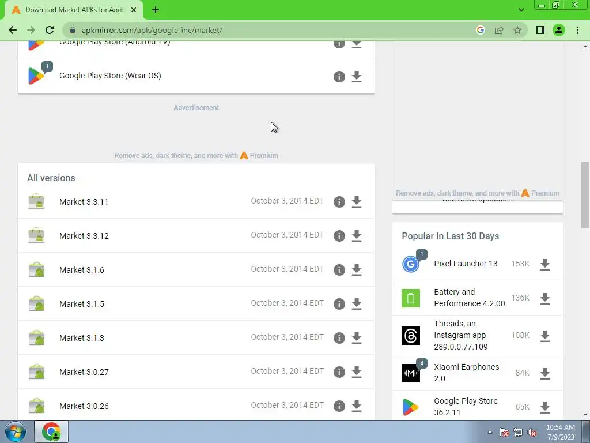Open Market 3.1.6 version link
The width and height of the screenshot is (590, 443).
point(82,270)
